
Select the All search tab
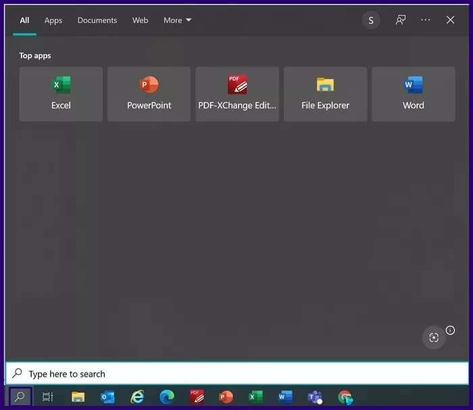click(24, 20)
